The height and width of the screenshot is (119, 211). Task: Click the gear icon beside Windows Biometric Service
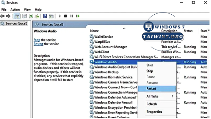point(92,77)
